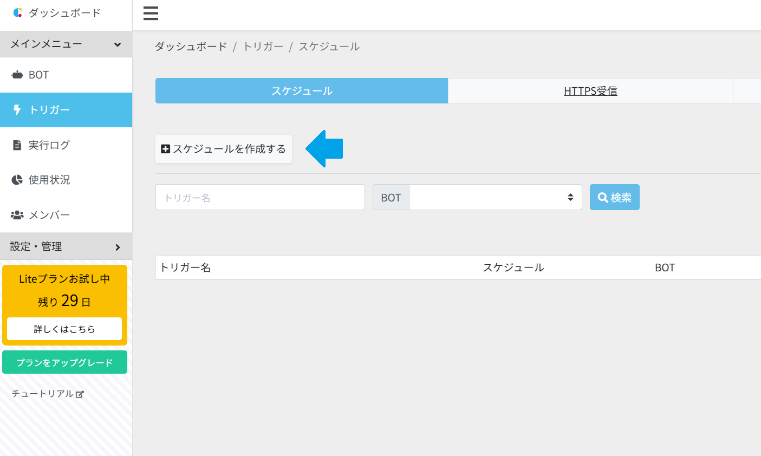Viewport: 761px width, 456px height.
Task: Open the dashboard logo icon
Action: click(x=18, y=12)
